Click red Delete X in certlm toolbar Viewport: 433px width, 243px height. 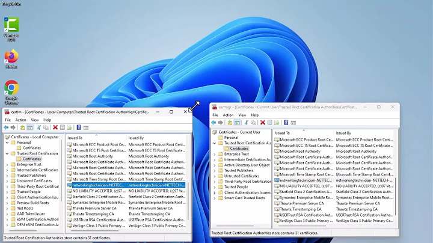[x=55, y=128]
